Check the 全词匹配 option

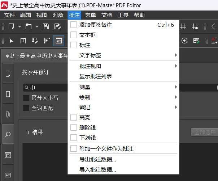pyautogui.click(x=26, y=108)
